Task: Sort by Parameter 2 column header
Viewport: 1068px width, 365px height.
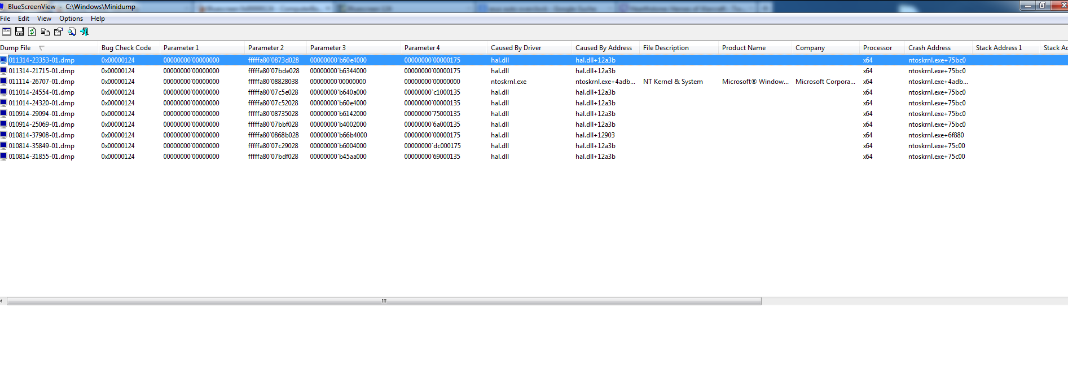Action: [x=275, y=48]
